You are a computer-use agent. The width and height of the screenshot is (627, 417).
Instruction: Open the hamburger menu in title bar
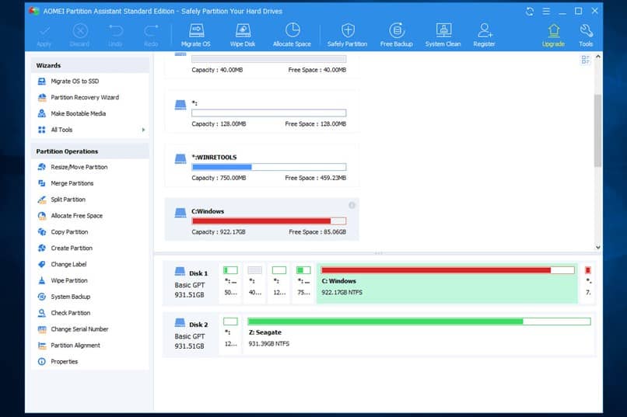point(546,11)
